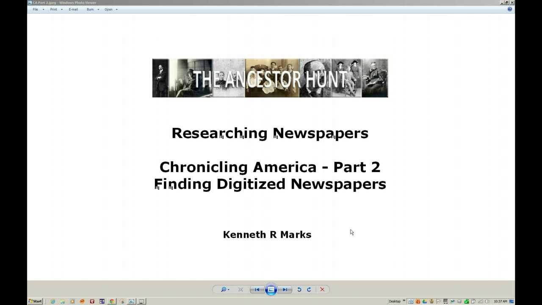Viewport: 542px width, 305px height.
Task: Click the Show Desktop icon beside the clock
Action: tap(512, 301)
